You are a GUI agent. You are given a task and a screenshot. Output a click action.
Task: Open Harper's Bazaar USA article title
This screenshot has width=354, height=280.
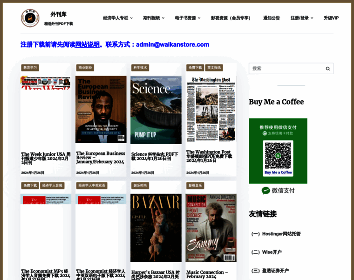(x=156, y=275)
